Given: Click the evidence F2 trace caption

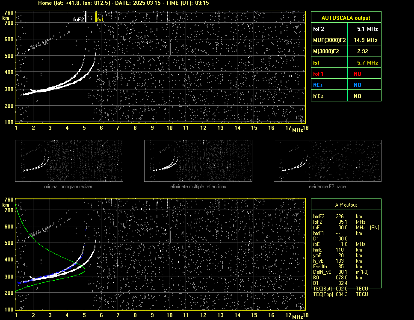Looking at the screenshot, I should pos(328,187).
